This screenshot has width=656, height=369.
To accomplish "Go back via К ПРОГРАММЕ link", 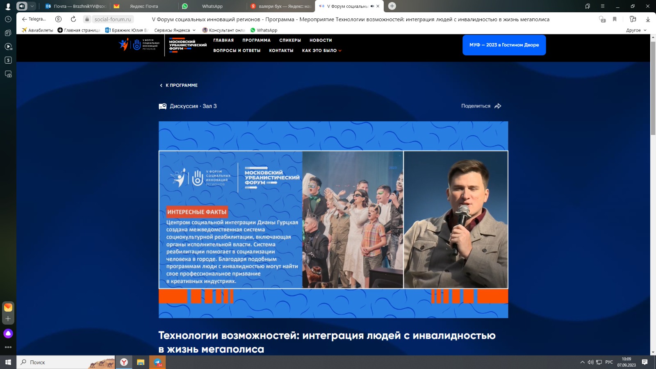I will point(179,85).
